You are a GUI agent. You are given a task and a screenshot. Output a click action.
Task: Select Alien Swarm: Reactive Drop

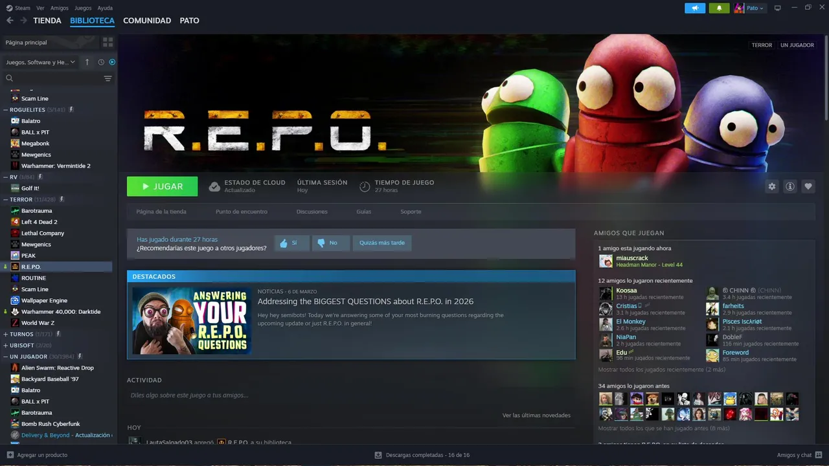[57, 368]
